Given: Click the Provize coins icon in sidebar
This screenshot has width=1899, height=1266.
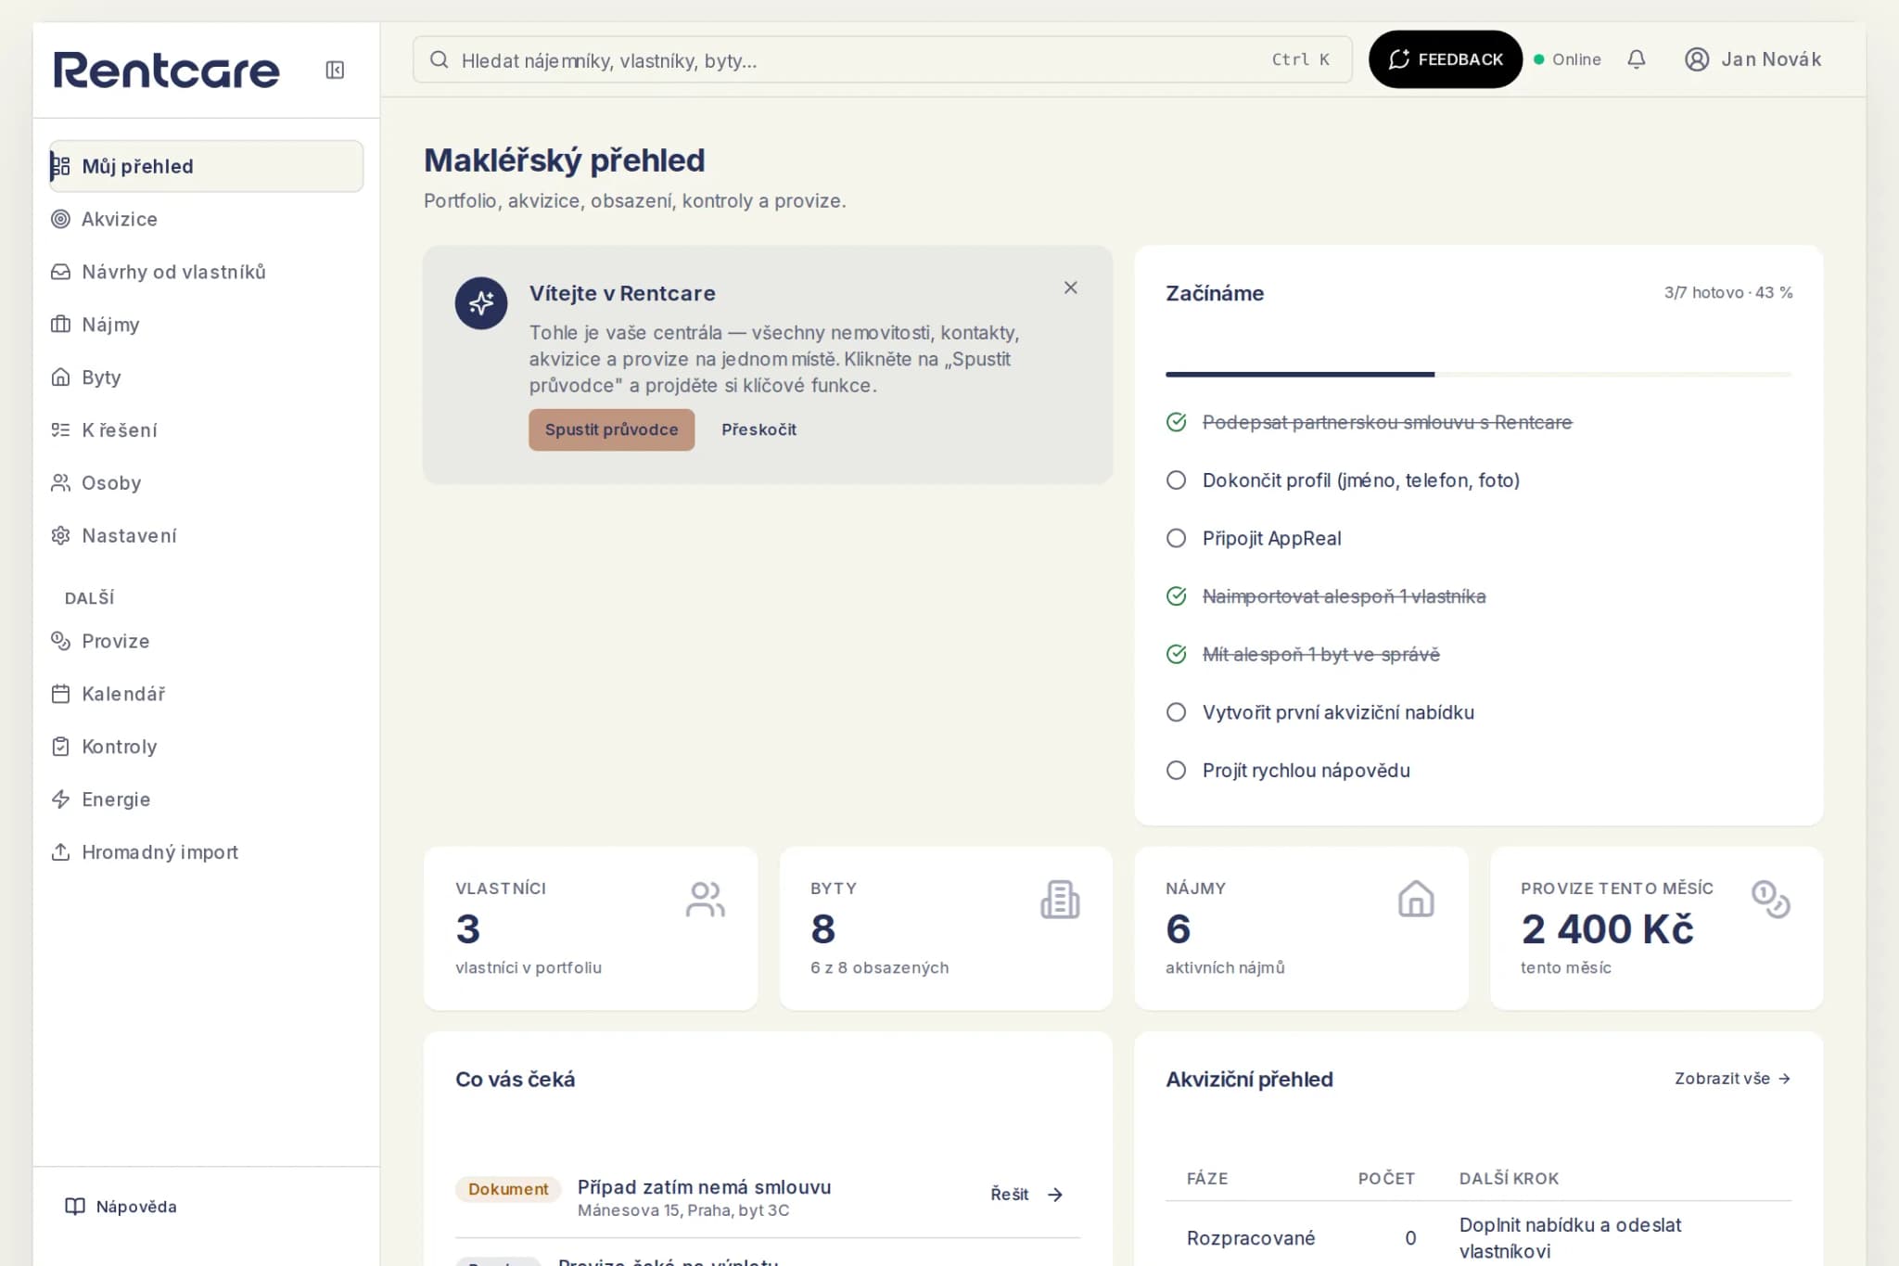Looking at the screenshot, I should tap(60, 641).
